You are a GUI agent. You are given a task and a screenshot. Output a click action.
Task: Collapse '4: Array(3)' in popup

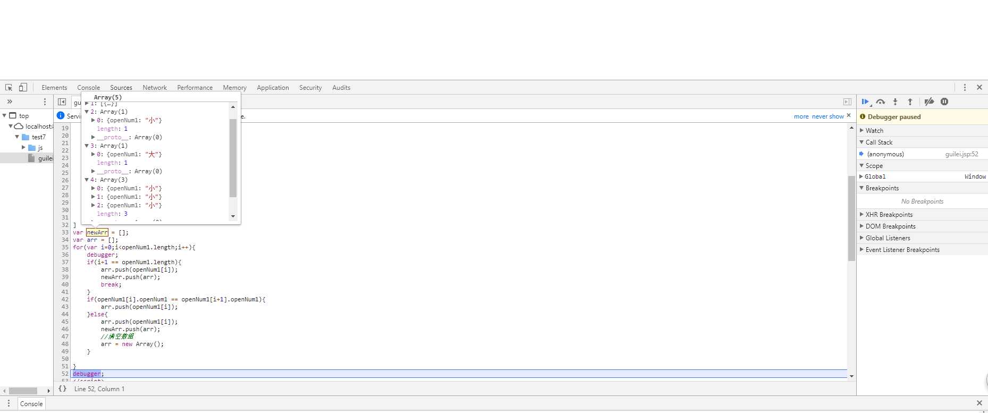87,180
